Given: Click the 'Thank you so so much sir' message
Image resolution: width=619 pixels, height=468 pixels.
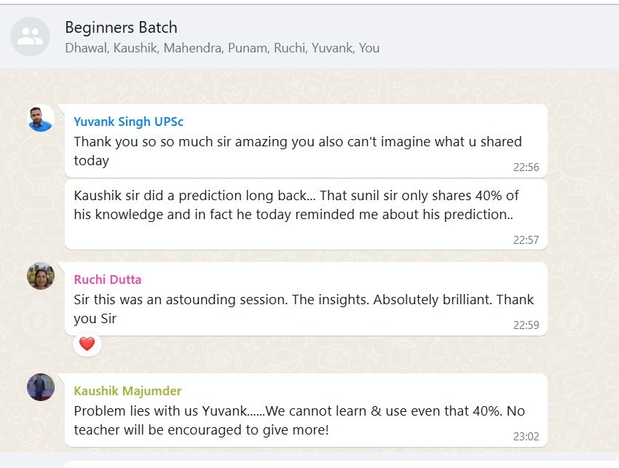Looking at the screenshot, I should point(306,141).
